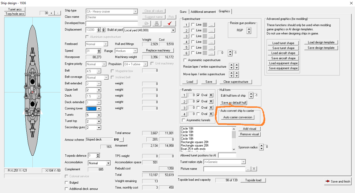Select funnel 3 number button

[184, 108]
